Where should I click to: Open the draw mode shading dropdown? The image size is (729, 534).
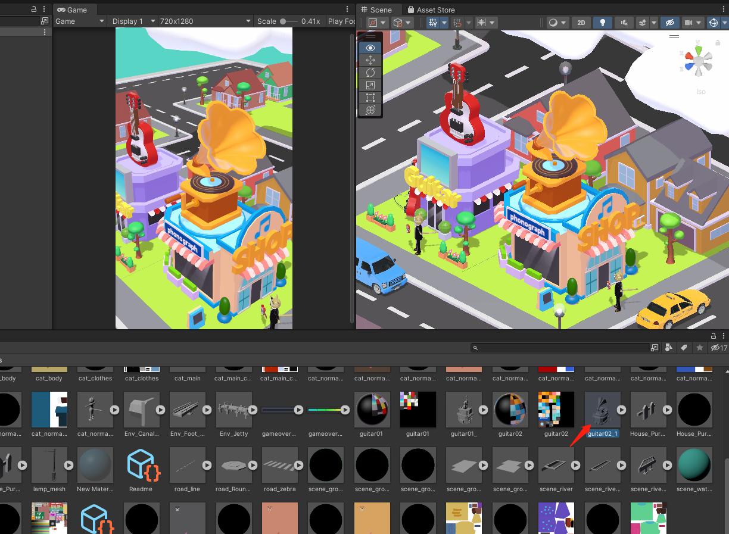557,23
